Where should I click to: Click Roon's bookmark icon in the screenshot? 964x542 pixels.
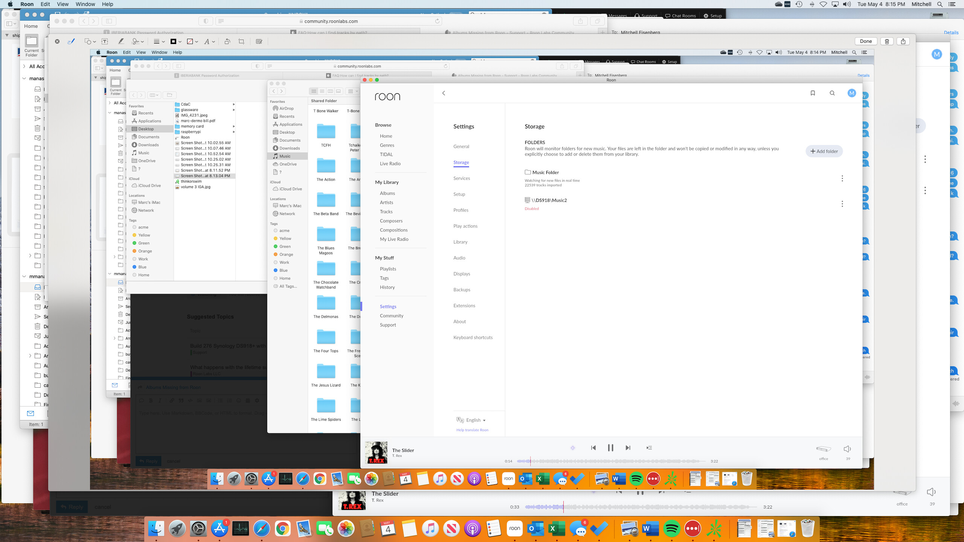click(x=813, y=93)
